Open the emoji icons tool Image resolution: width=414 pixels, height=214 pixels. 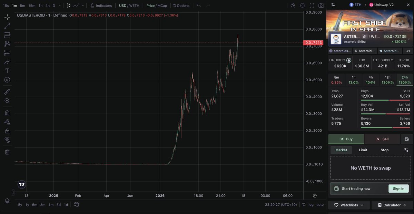(x=7, y=80)
